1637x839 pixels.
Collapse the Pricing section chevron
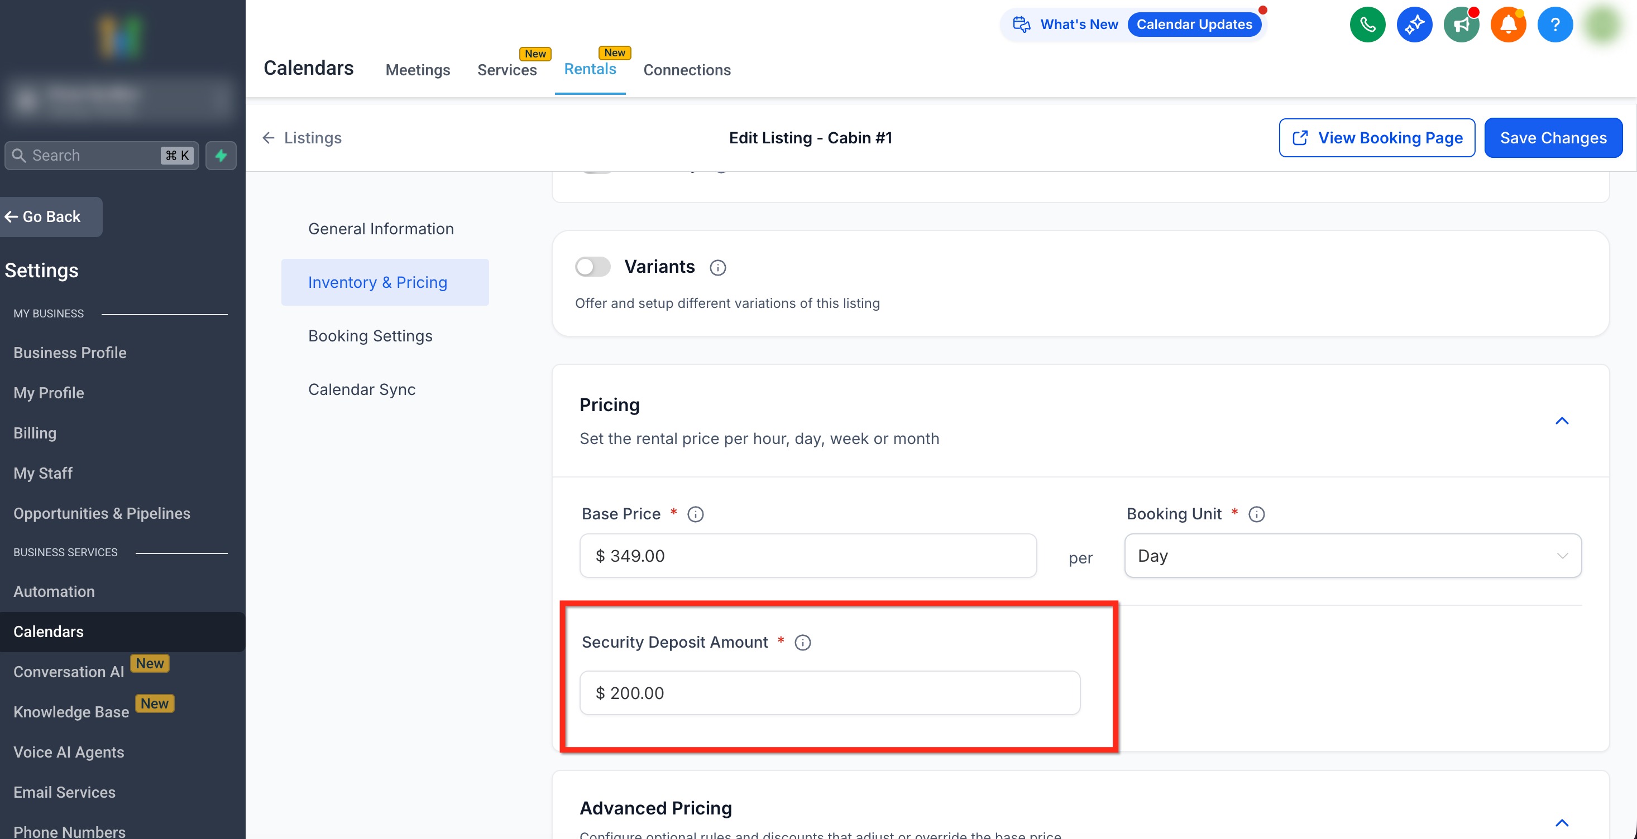pyautogui.click(x=1562, y=421)
